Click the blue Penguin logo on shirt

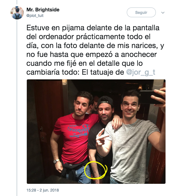click(78, 131)
